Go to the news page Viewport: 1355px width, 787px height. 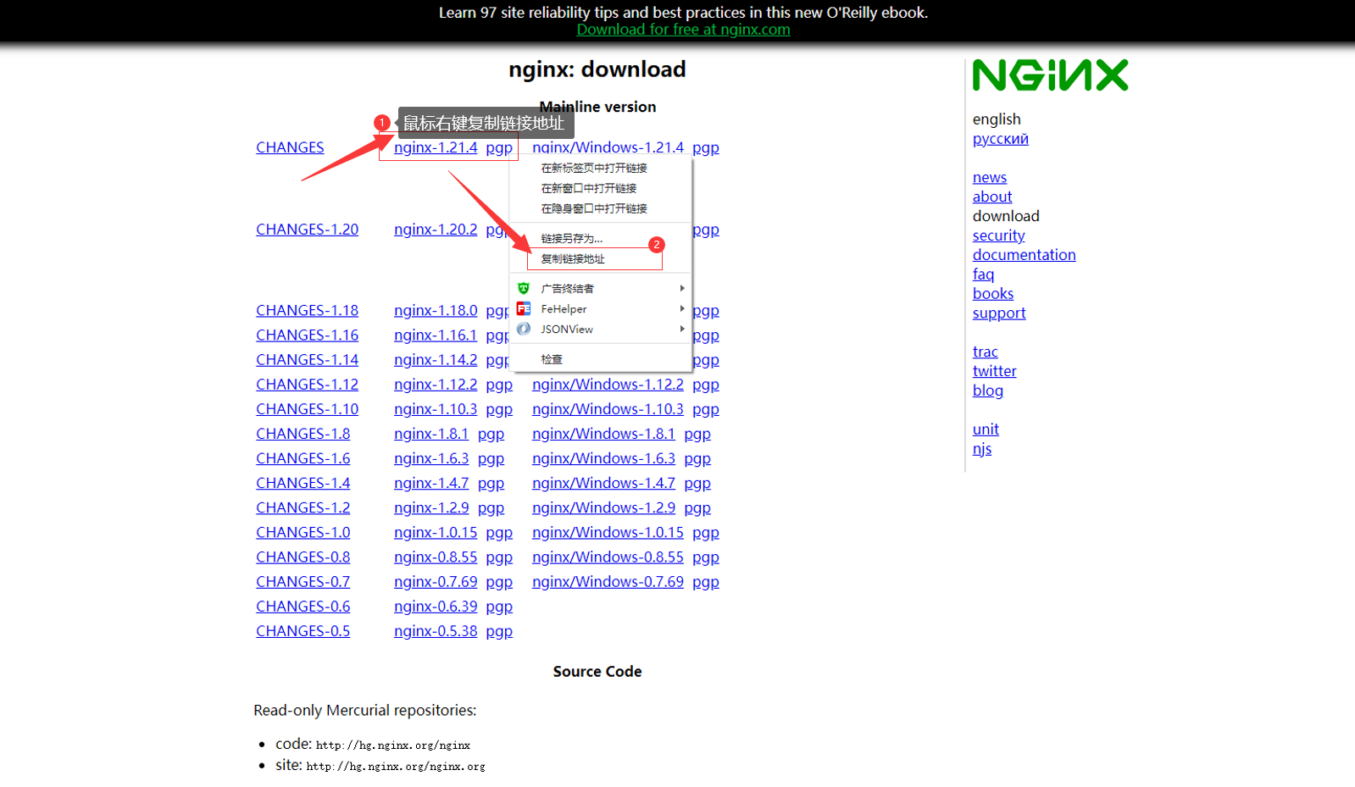[990, 178]
